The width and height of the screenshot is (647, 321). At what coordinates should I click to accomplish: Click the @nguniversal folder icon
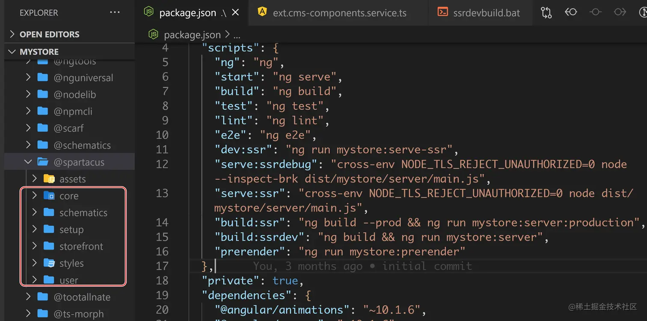[42, 77]
